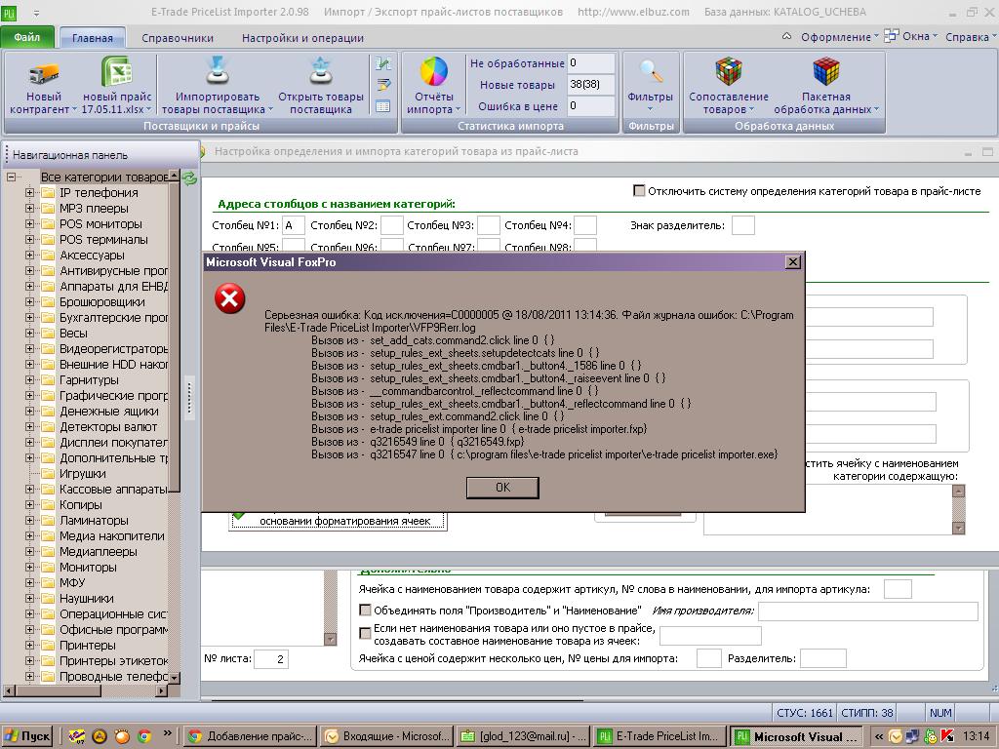The image size is (999, 749).
Task: Expand the Аксессуары tree node
Action: pyautogui.click(x=29, y=255)
